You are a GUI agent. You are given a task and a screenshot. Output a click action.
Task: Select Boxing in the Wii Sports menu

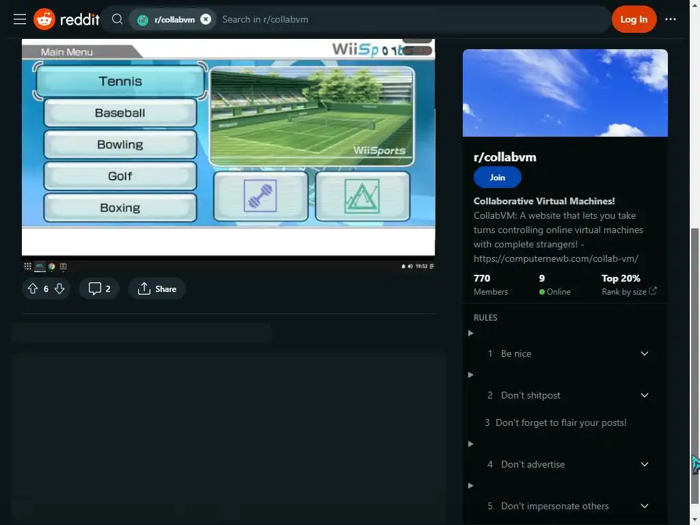pyautogui.click(x=120, y=208)
